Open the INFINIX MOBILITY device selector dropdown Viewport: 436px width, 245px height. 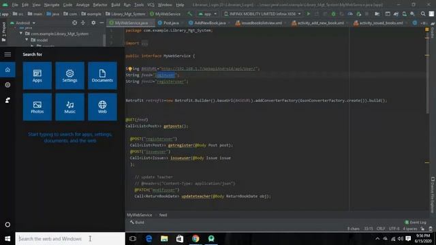(x=262, y=14)
